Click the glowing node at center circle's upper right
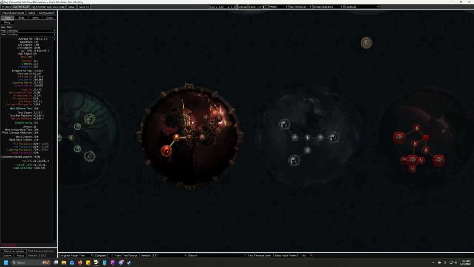 [x=218, y=118]
